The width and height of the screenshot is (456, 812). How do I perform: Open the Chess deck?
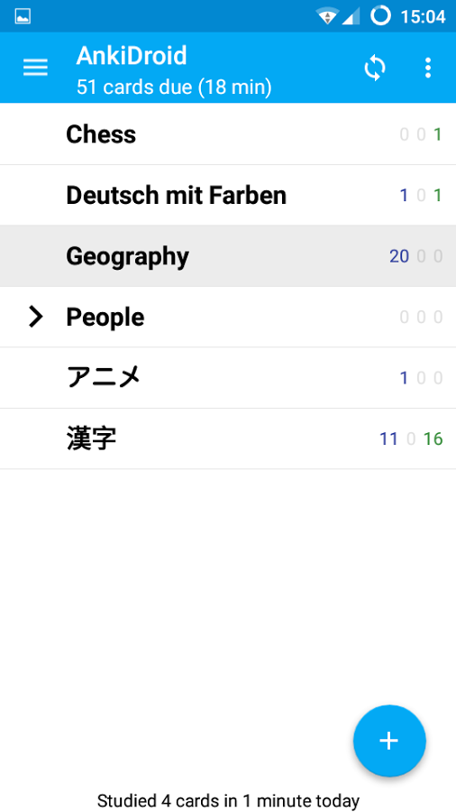[228, 134]
